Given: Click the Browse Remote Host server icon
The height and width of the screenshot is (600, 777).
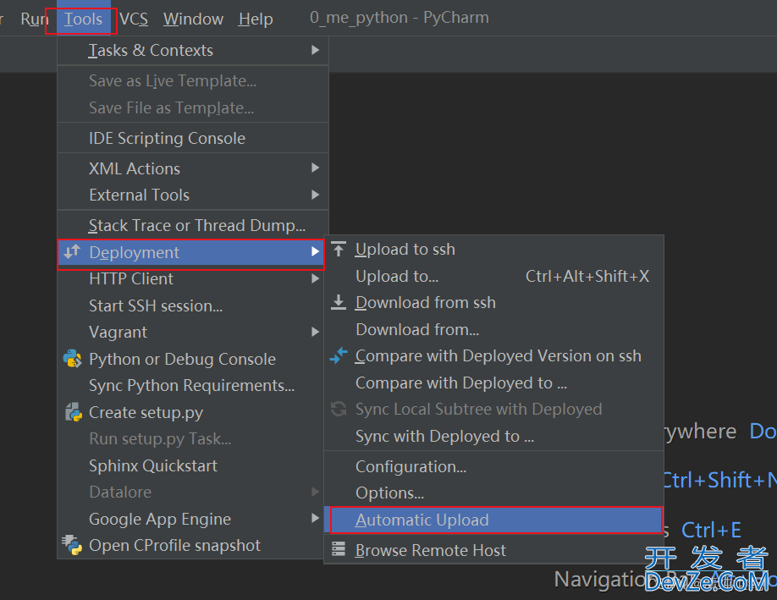Looking at the screenshot, I should (x=339, y=549).
